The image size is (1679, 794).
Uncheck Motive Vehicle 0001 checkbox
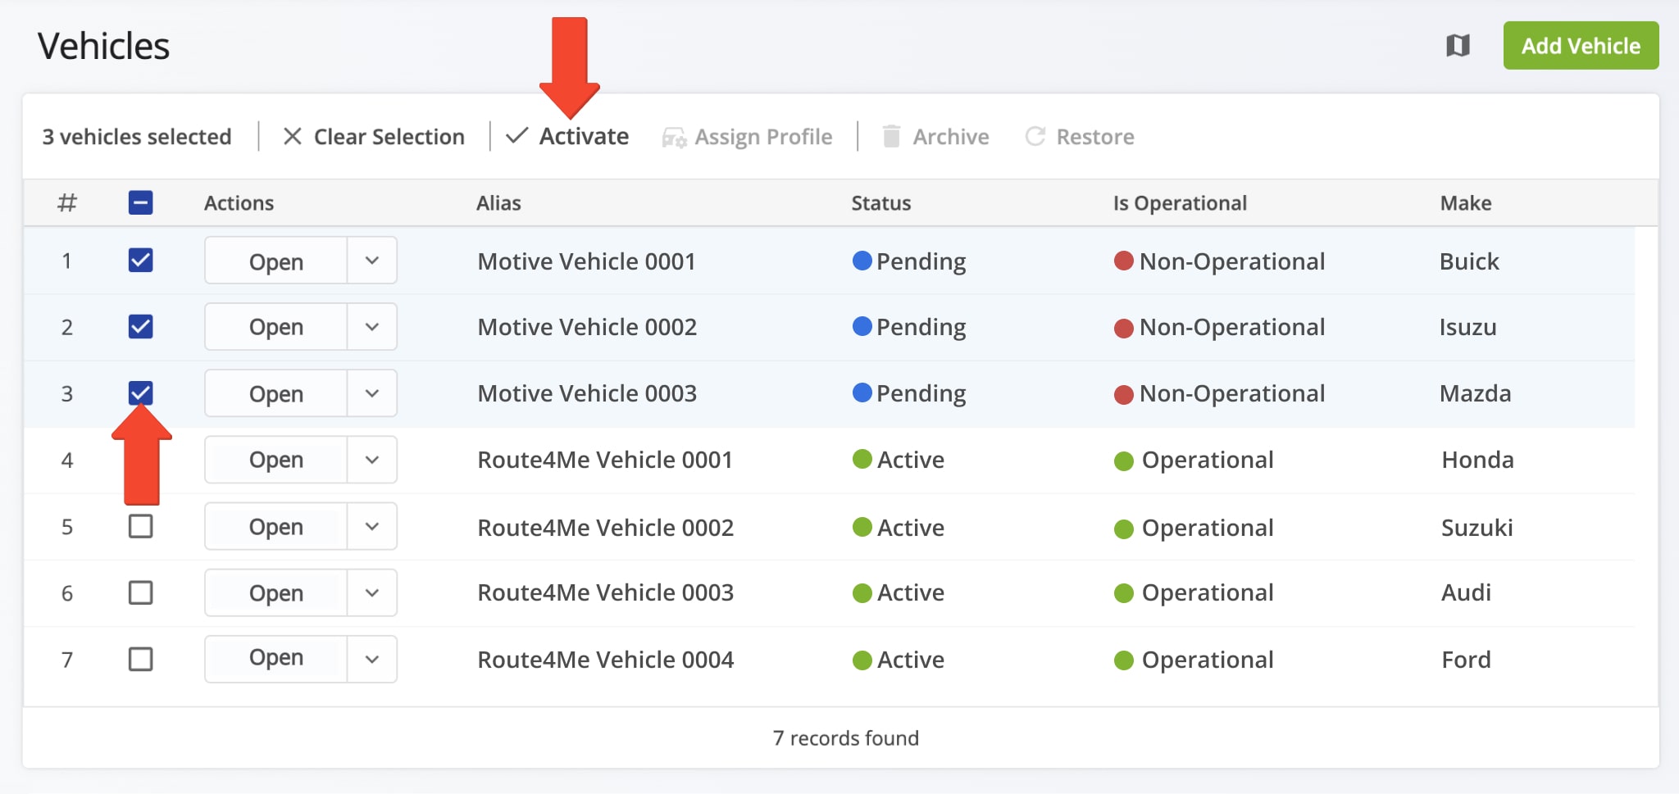click(x=141, y=261)
